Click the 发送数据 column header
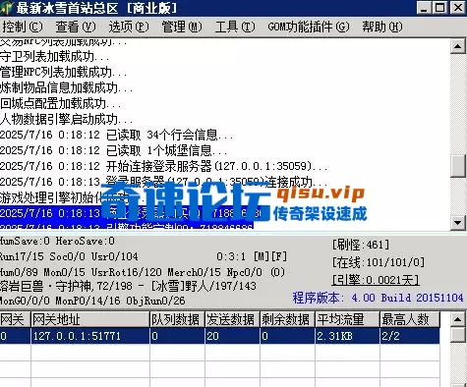 click(x=232, y=319)
